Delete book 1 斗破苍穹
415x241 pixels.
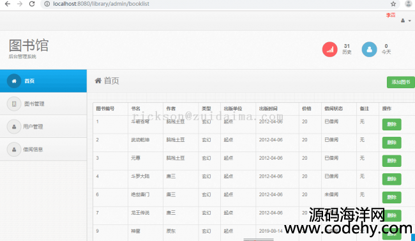[x=392, y=125]
